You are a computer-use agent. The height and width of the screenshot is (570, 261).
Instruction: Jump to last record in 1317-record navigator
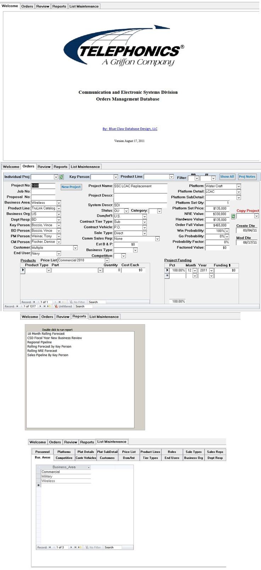(44, 306)
